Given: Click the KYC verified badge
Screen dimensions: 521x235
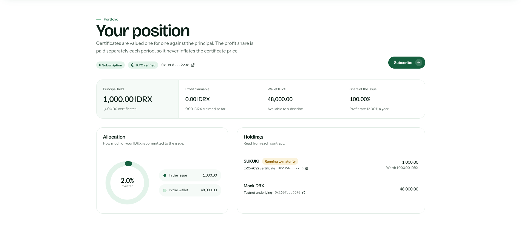Looking at the screenshot, I should pos(143,65).
